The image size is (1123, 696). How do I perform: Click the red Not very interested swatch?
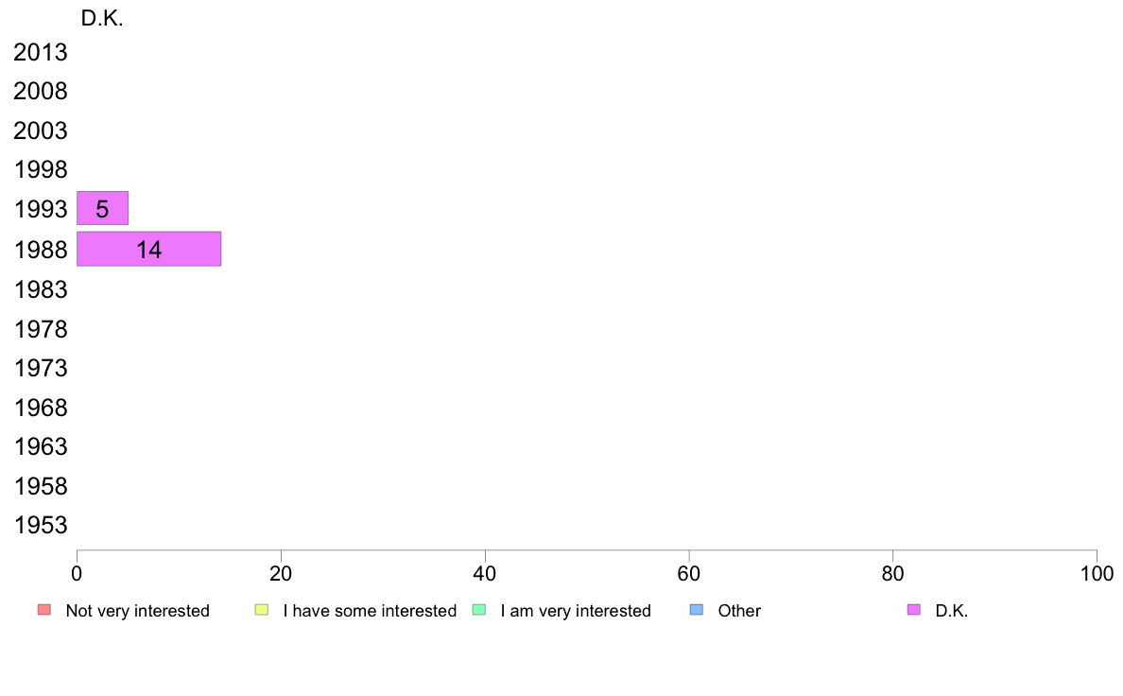44,610
